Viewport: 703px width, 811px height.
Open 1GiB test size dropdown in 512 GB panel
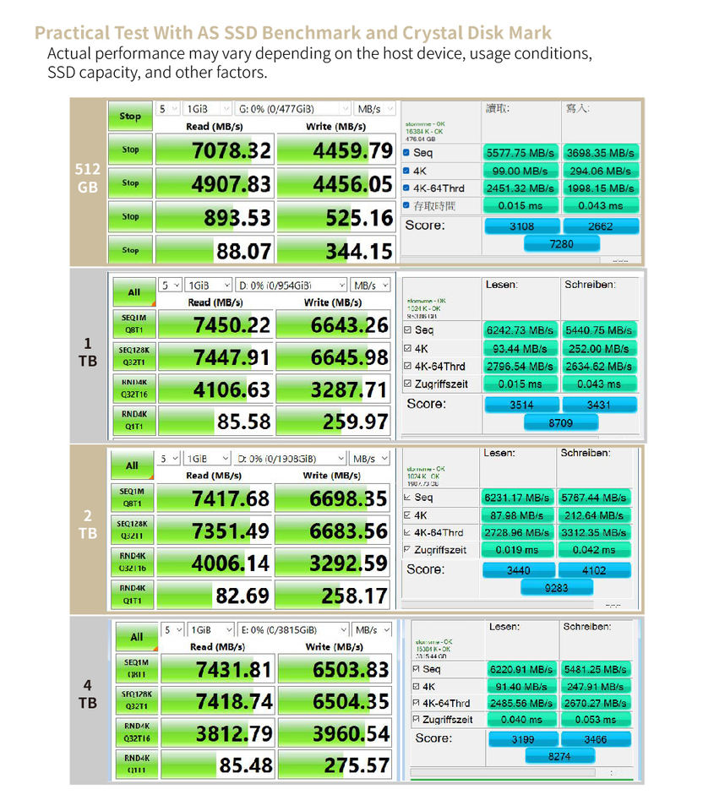coord(207,109)
